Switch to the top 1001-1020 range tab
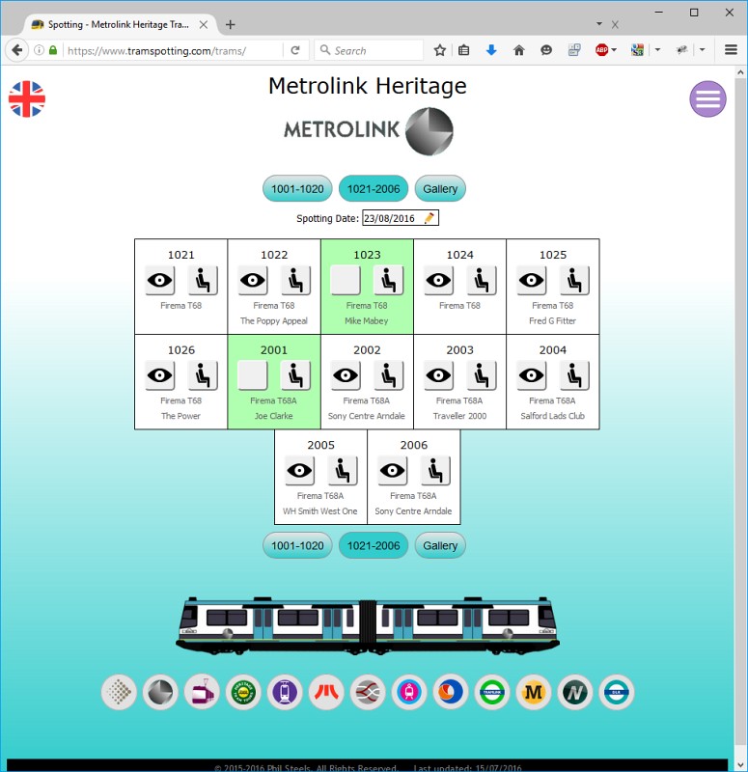This screenshot has height=772, width=748. click(297, 188)
